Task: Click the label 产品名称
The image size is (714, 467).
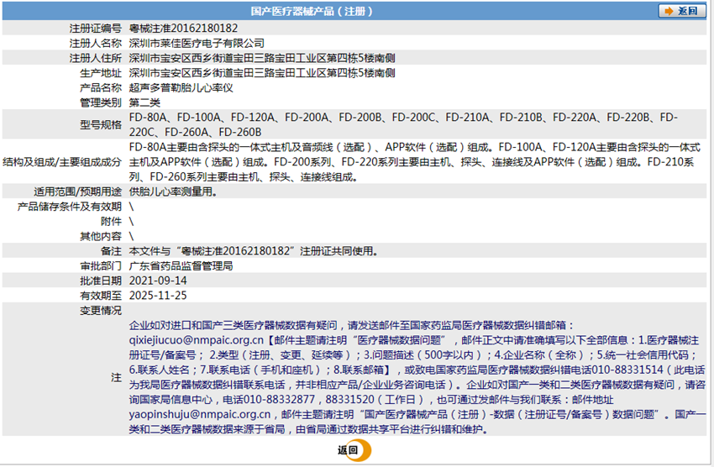Action: (x=101, y=88)
